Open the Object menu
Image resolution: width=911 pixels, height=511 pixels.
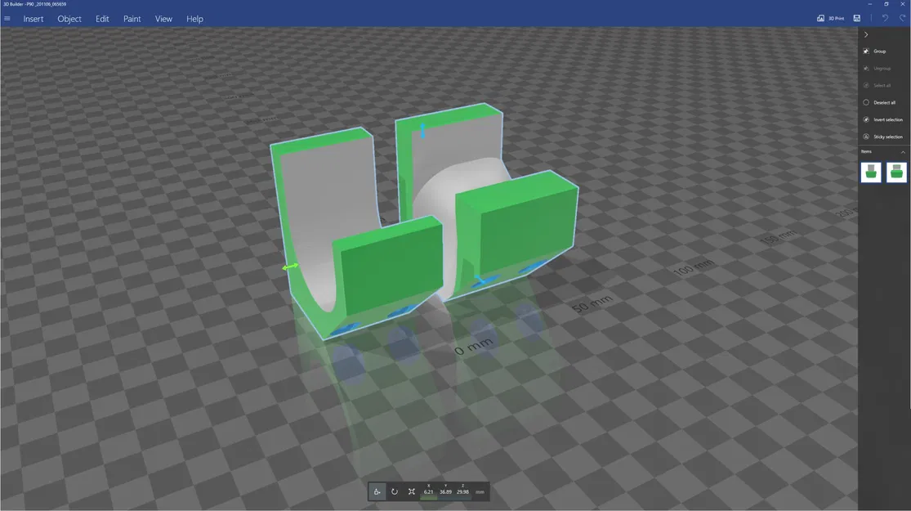coord(69,19)
